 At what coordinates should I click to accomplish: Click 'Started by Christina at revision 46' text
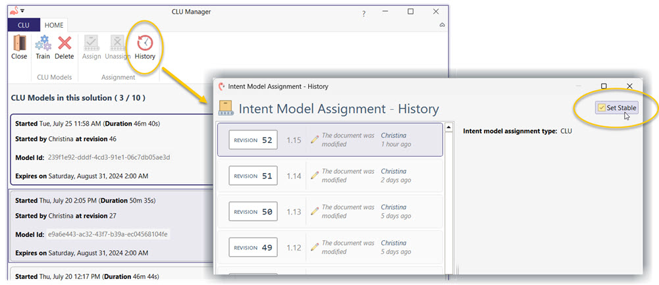(x=66, y=139)
